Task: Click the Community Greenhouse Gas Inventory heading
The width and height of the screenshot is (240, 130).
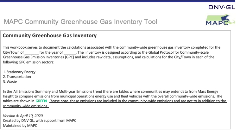Action: 50,36
